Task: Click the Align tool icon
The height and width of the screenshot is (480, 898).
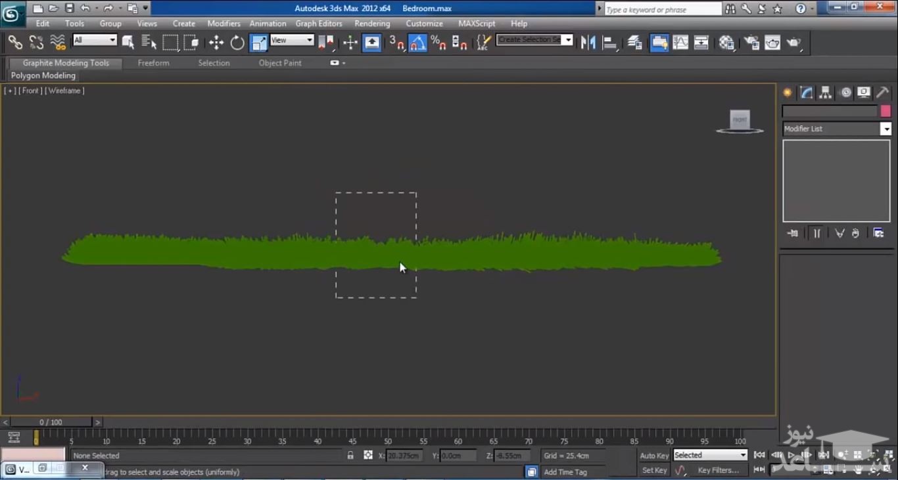Action: pyautogui.click(x=610, y=43)
